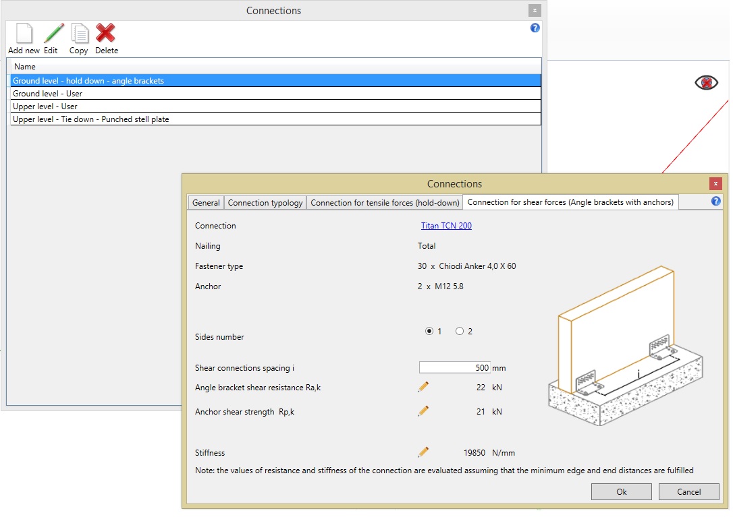Open help in the connection dialog
Screen dimensions: 733x517
click(716, 202)
